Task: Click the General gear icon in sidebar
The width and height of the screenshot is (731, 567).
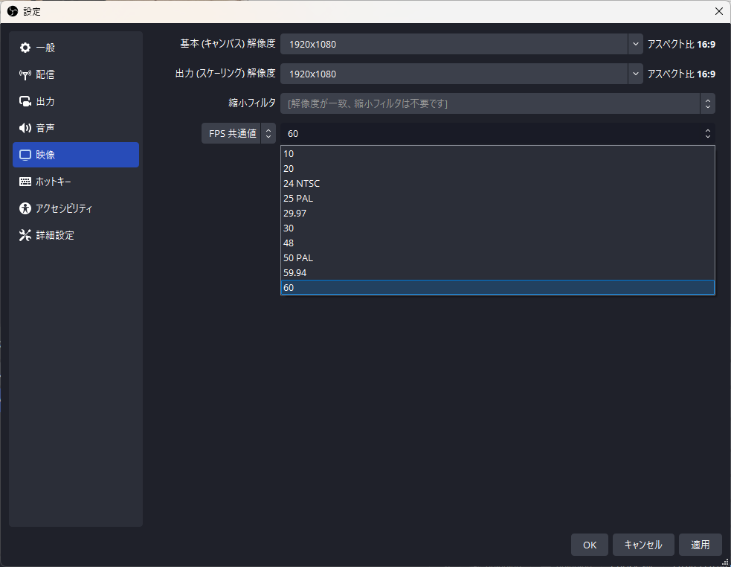Action: [25, 48]
